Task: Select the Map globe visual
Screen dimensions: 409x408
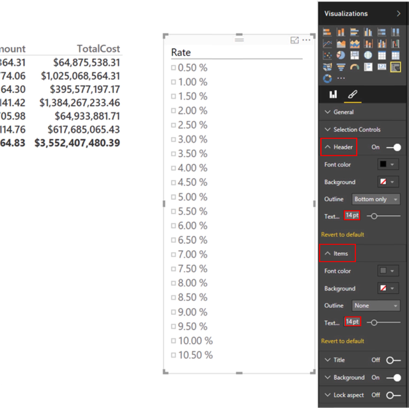Action: [x=368, y=55]
